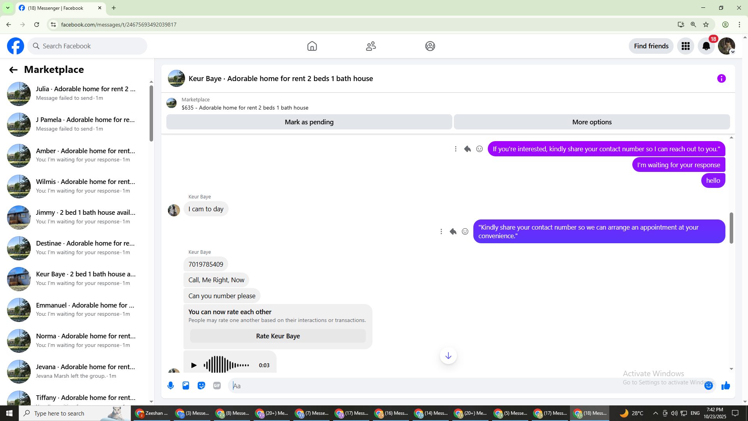Click Mark as pending button

[309, 122]
